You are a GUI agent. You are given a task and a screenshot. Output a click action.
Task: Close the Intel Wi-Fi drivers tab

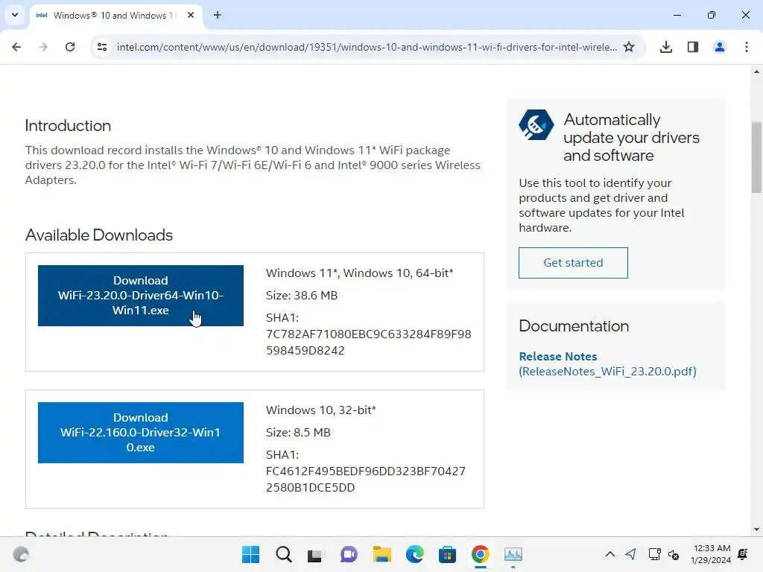tap(191, 15)
